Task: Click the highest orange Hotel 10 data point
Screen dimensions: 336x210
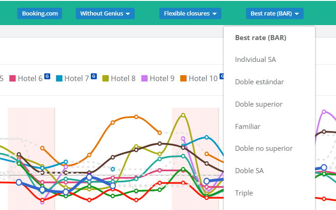Action: 136,117
